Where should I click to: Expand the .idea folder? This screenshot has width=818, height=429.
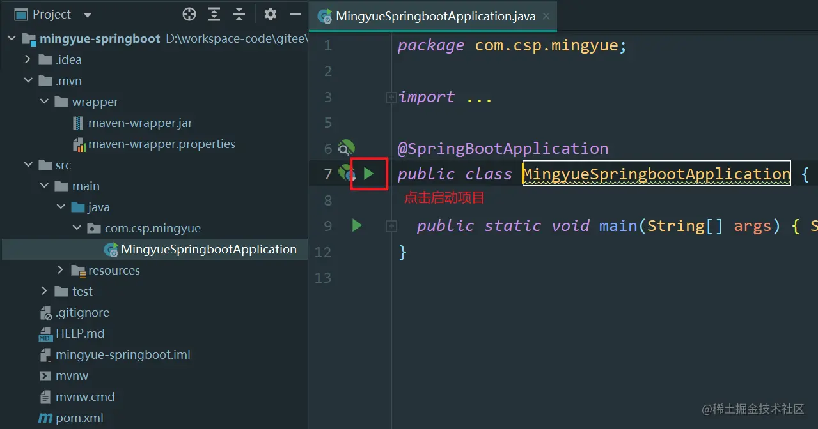pos(28,59)
